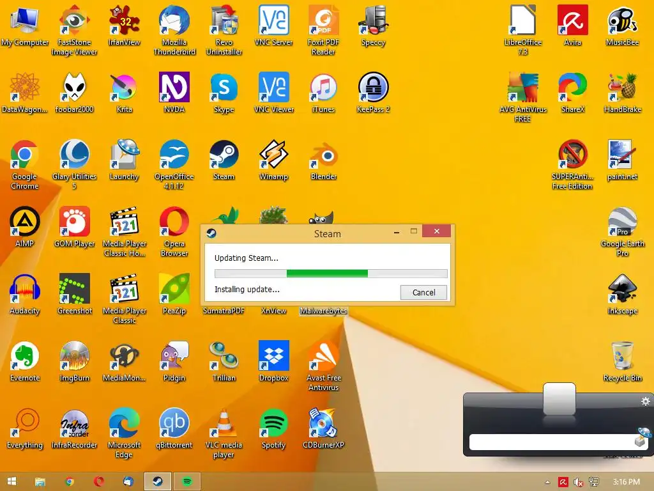Select the Winamp desktop icon
This screenshot has width=654, height=491.
coord(273,160)
